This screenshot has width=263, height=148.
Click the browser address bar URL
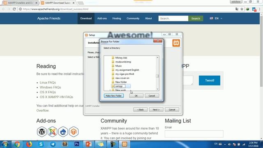[x=55, y=9]
